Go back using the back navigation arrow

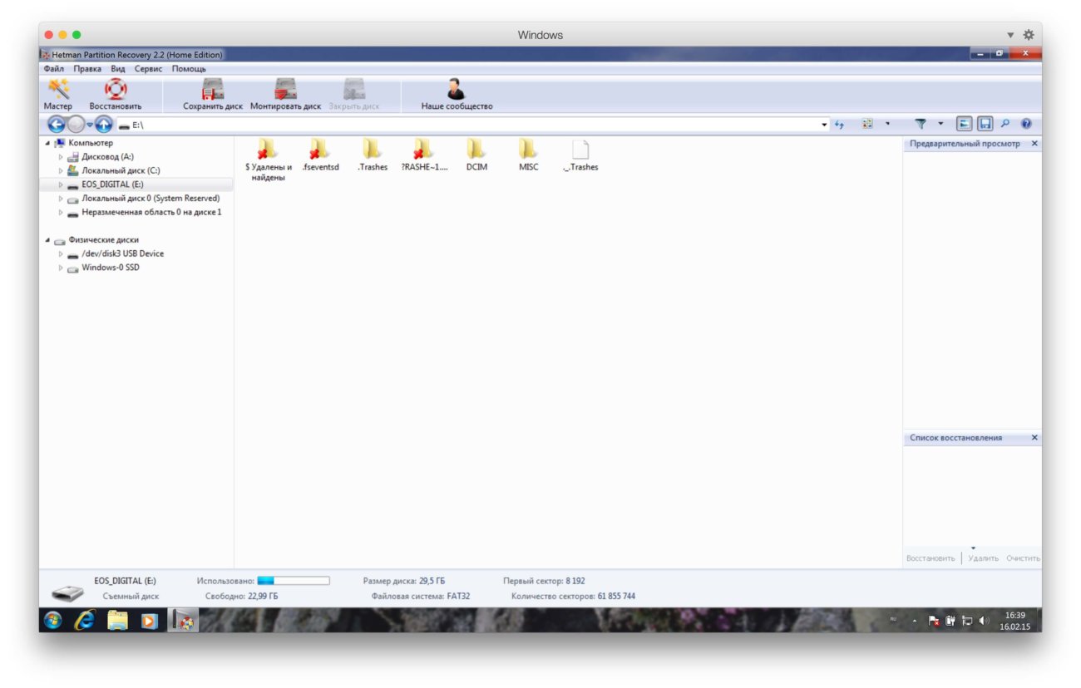(x=56, y=123)
